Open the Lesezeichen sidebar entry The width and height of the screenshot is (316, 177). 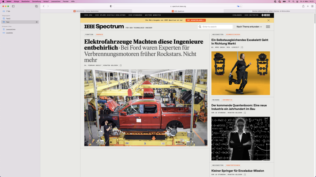tap(20, 29)
